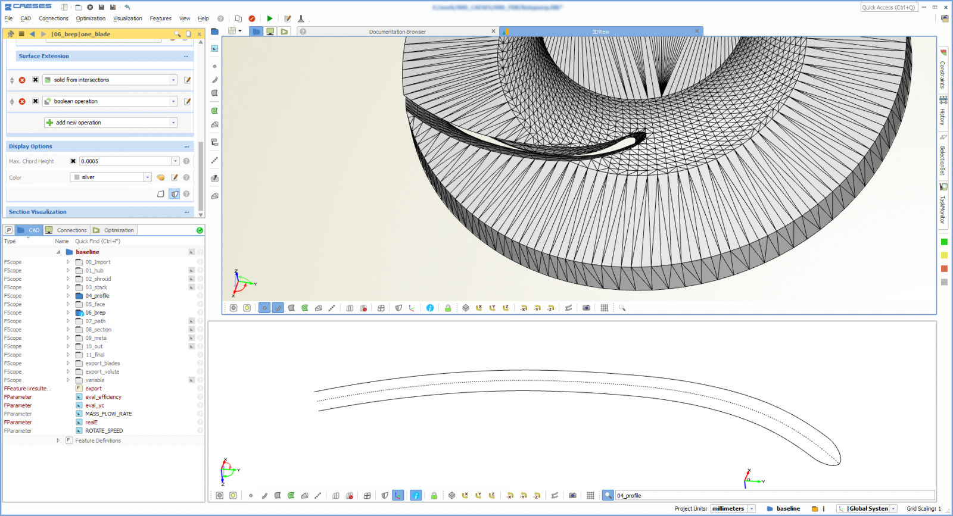Click the undo arrow in the title bar
The width and height of the screenshot is (953, 516).
pyautogui.click(x=127, y=7)
